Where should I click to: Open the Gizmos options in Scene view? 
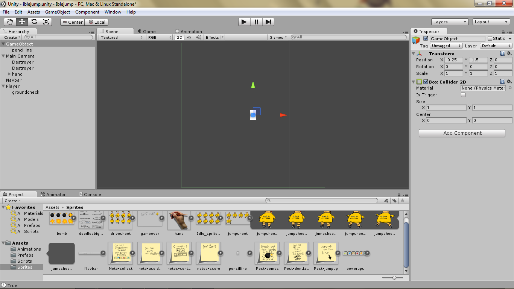point(277,37)
